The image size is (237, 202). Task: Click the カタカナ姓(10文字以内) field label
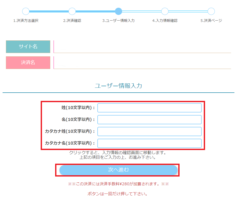tap(70, 131)
